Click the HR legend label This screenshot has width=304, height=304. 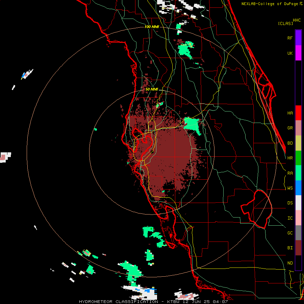[x=290, y=158]
